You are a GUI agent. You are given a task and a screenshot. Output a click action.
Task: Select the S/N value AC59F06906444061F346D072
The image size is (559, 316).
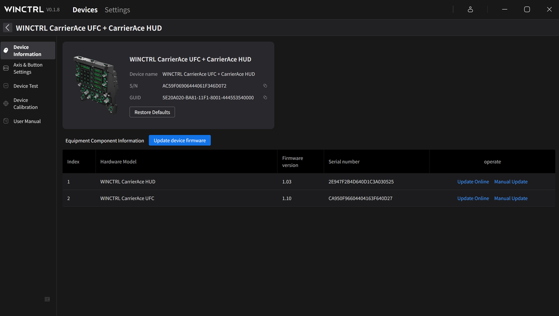pos(194,86)
